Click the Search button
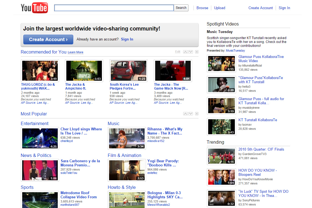Image resolution: width=312 pixels, height=208 pixels. coord(181,8)
